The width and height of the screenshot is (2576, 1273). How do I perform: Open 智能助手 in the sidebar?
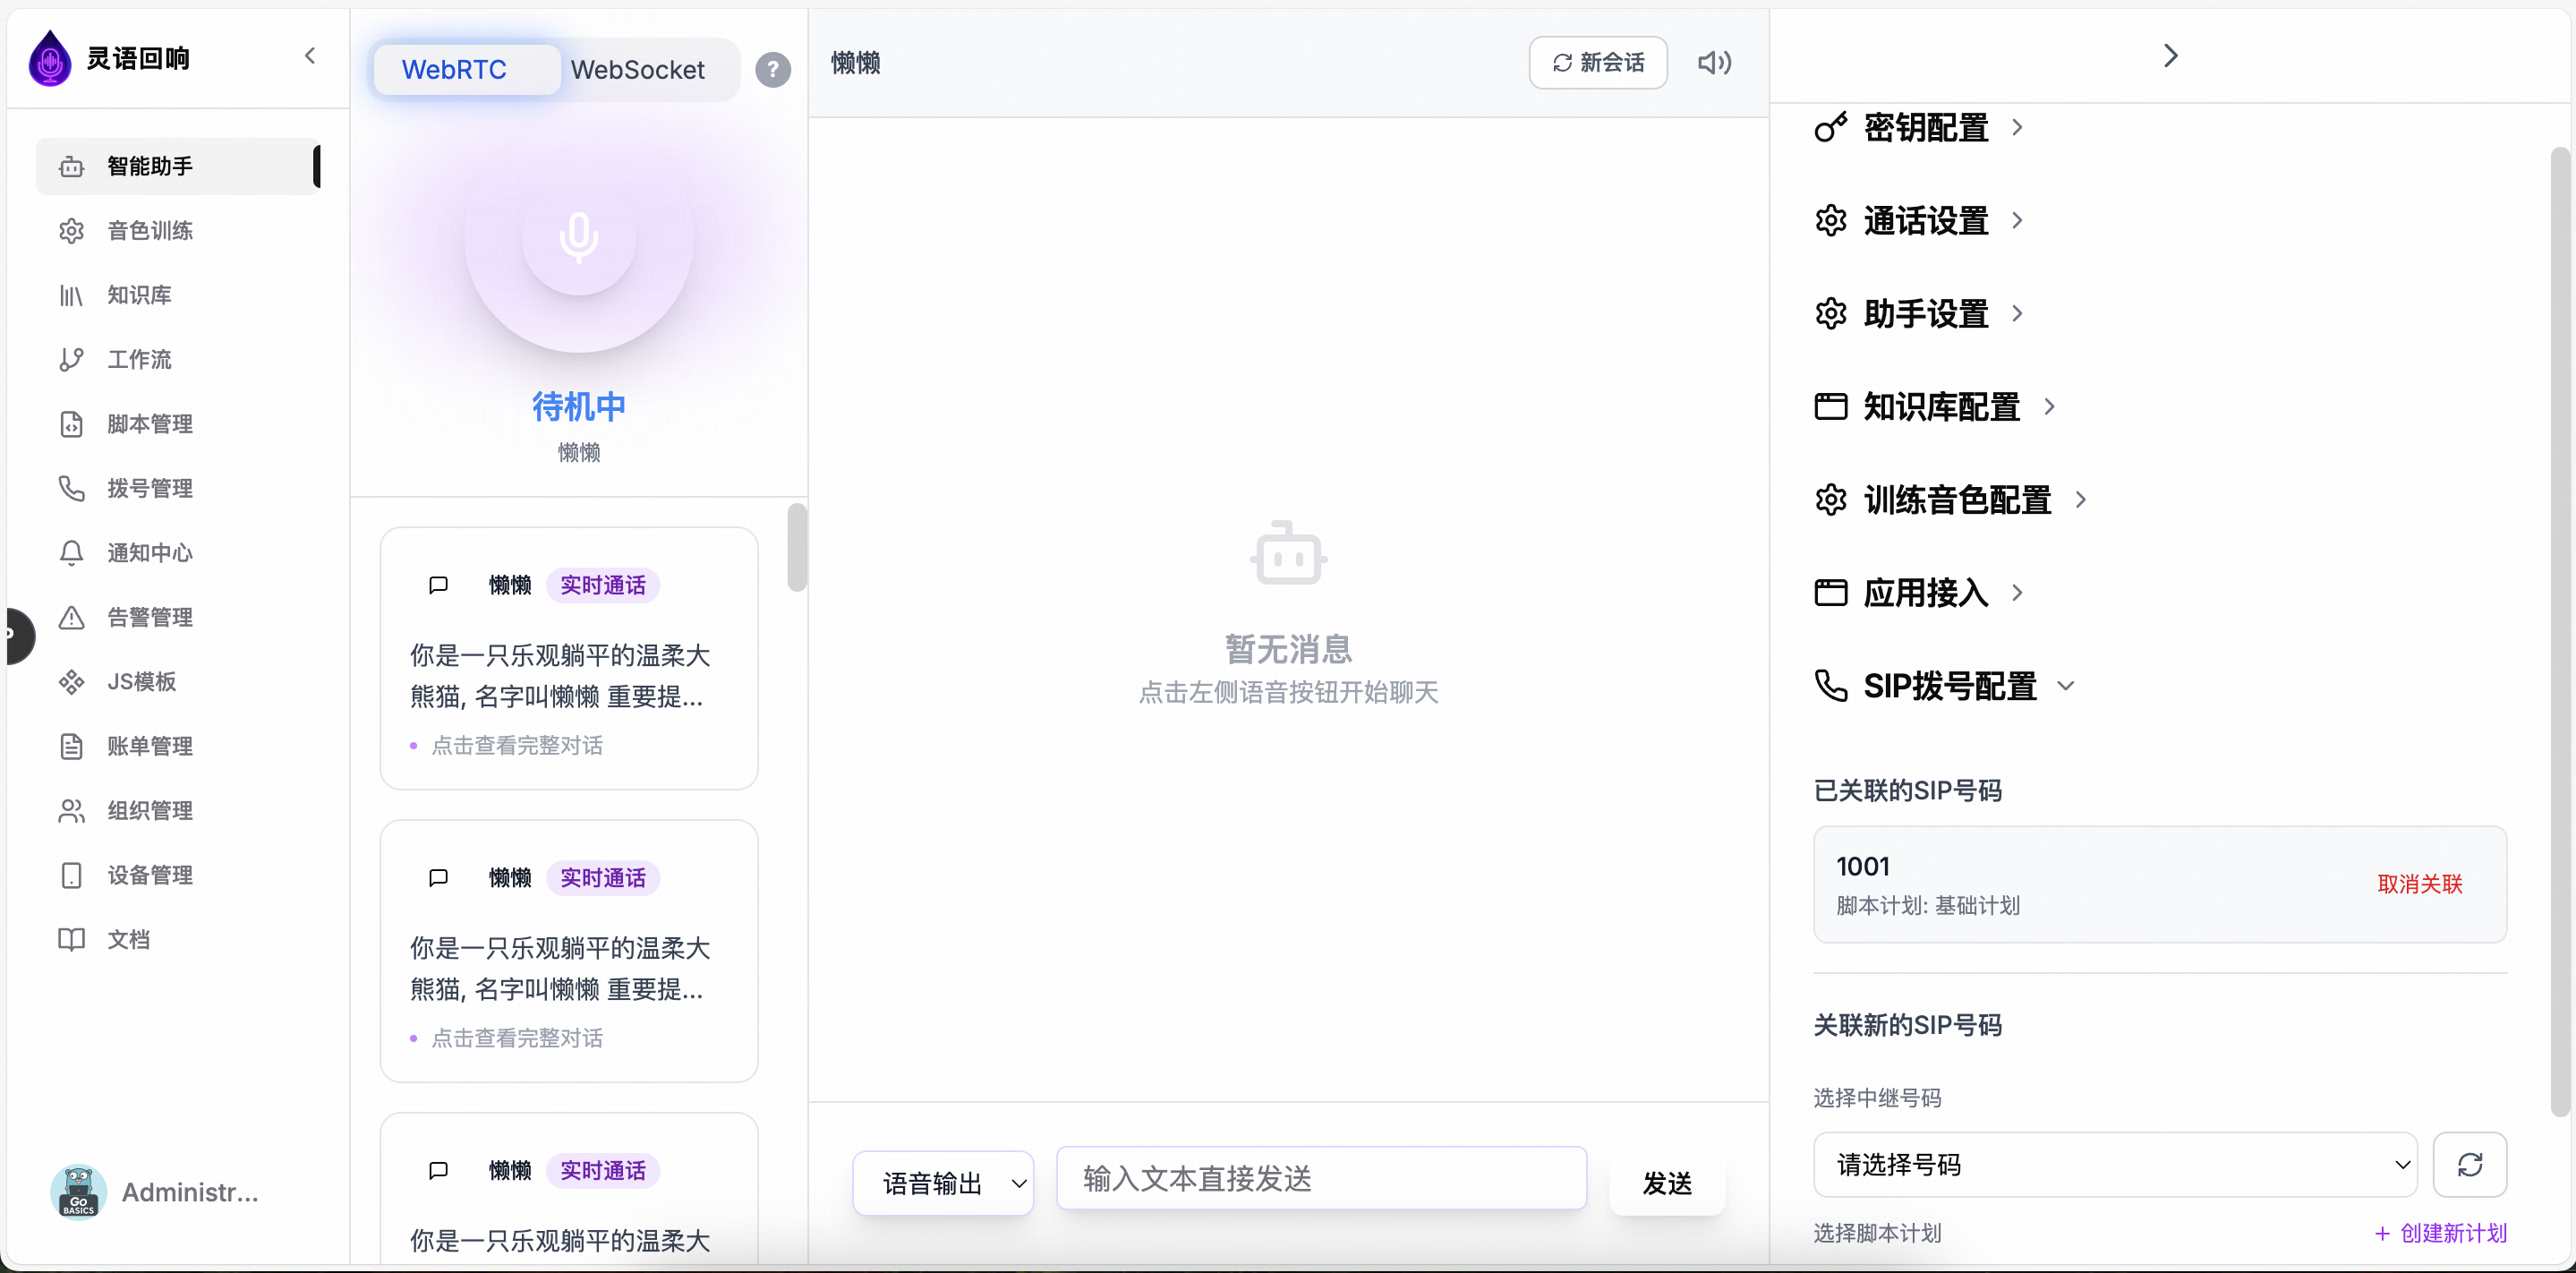(x=178, y=166)
